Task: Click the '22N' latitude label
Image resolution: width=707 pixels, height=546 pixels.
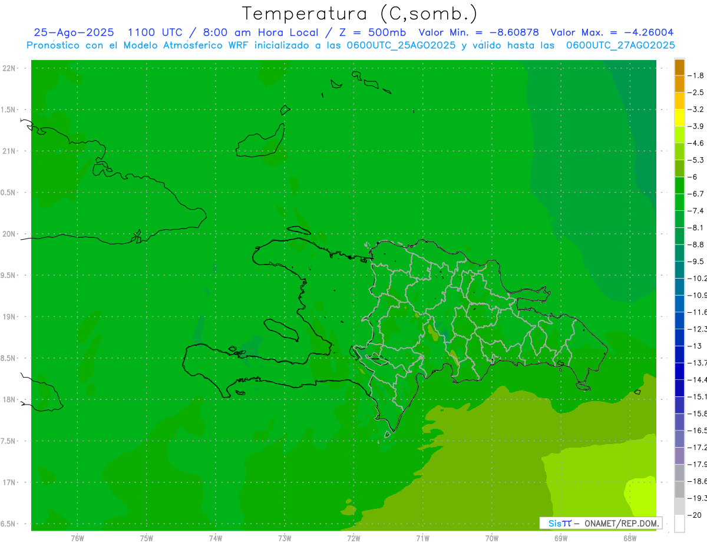Action: 9,68
